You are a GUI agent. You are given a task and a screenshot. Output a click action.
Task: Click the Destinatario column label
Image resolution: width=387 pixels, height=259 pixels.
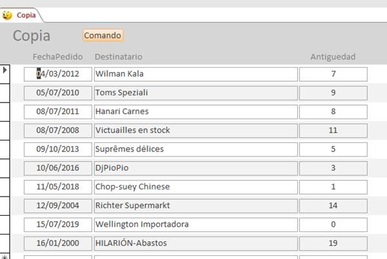click(x=119, y=57)
